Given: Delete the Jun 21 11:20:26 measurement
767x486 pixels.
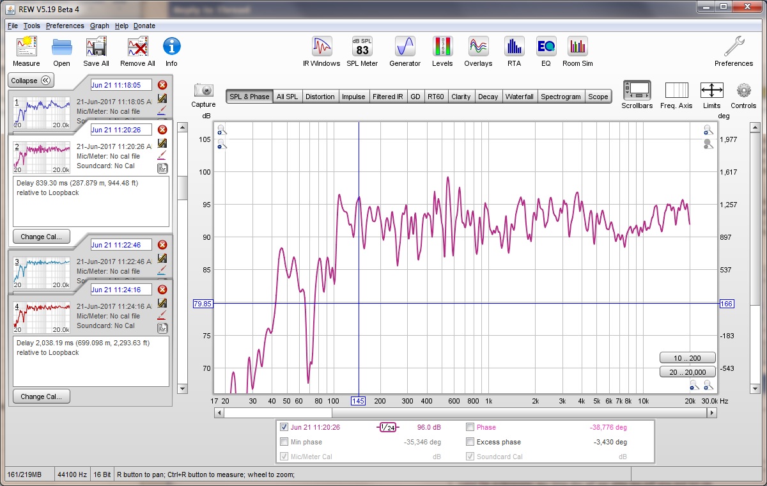Looking at the screenshot, I should coord(162,130).
